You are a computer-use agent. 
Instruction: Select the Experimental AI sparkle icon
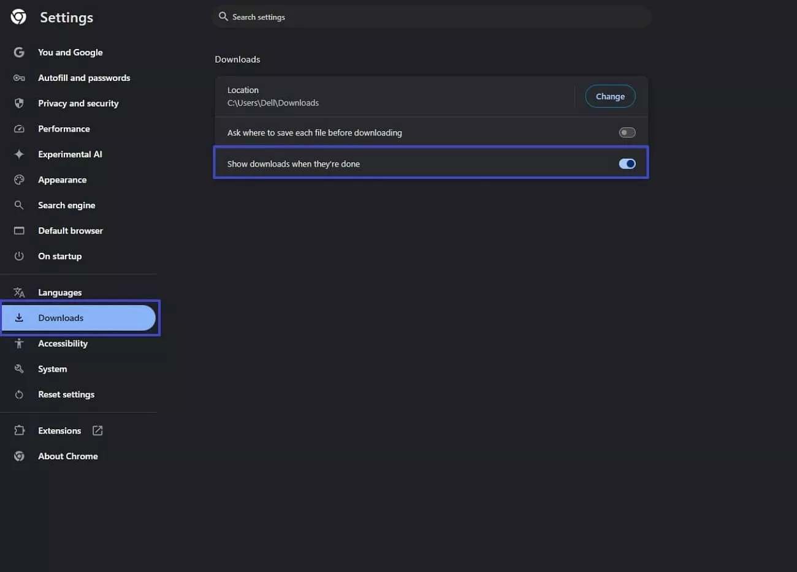[19, 154]
